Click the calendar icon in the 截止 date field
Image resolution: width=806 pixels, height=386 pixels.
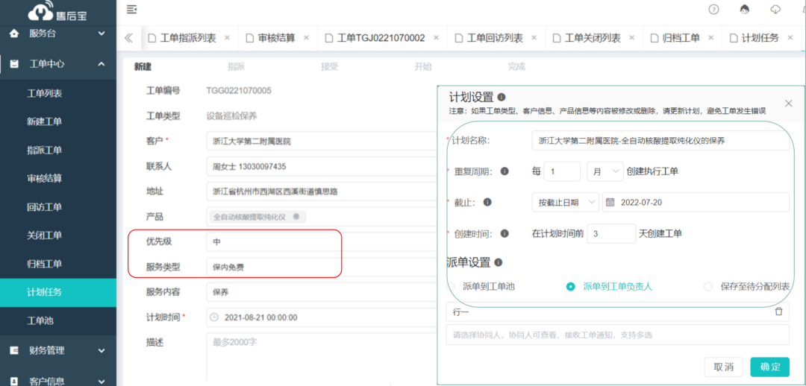pos(610,202)
